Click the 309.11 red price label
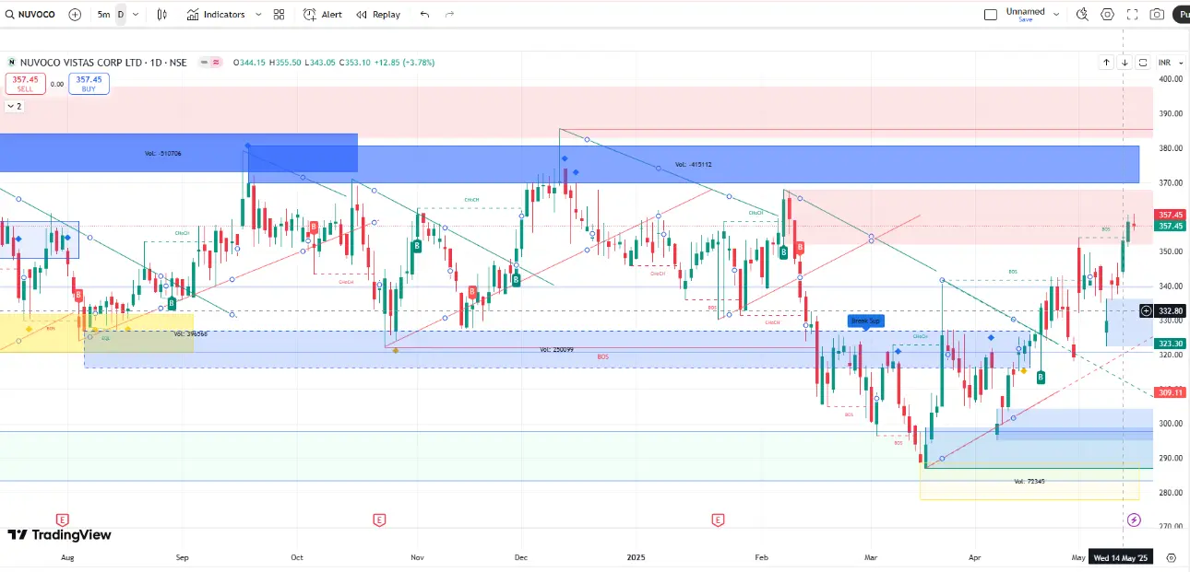1190x572 pixels. pyautogui.click(x=1172, y=392)
